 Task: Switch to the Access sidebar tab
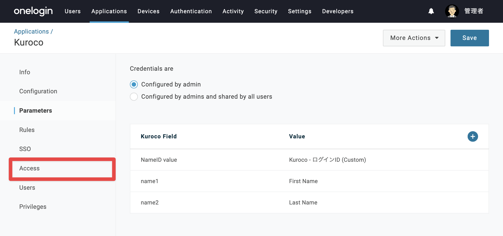point(29,168)
